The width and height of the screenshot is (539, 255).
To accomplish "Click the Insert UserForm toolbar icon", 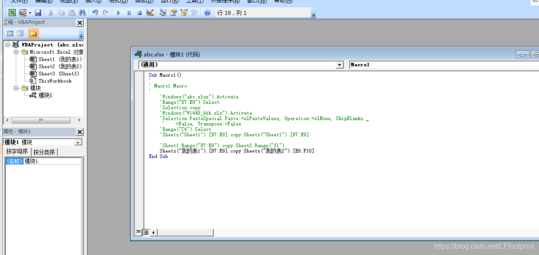I will click(x=23, y=13).
